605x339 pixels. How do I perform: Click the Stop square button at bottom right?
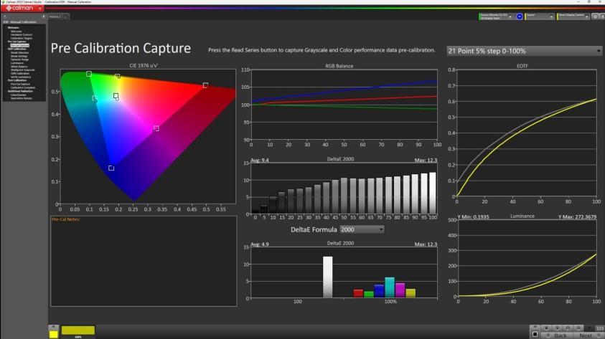(535, 334)
